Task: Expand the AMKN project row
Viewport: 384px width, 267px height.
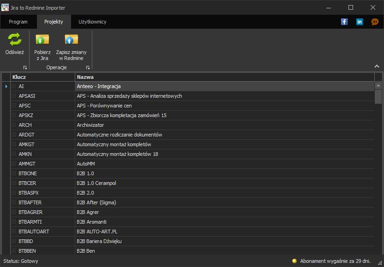Action: 14,154
